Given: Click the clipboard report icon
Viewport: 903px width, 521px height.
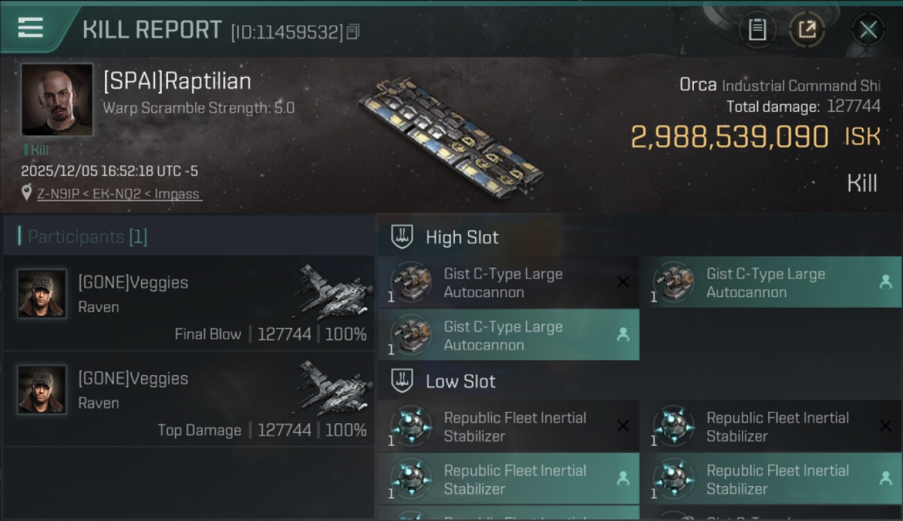Looking at the screenshot, I should (757, 30).
